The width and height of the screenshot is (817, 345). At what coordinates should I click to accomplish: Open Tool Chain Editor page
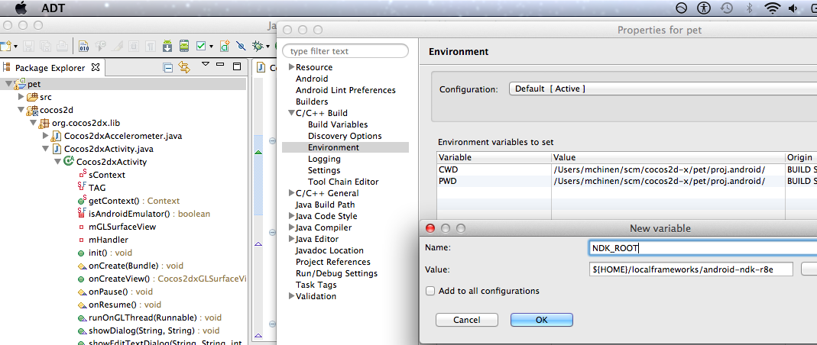[x=343, y=182]
